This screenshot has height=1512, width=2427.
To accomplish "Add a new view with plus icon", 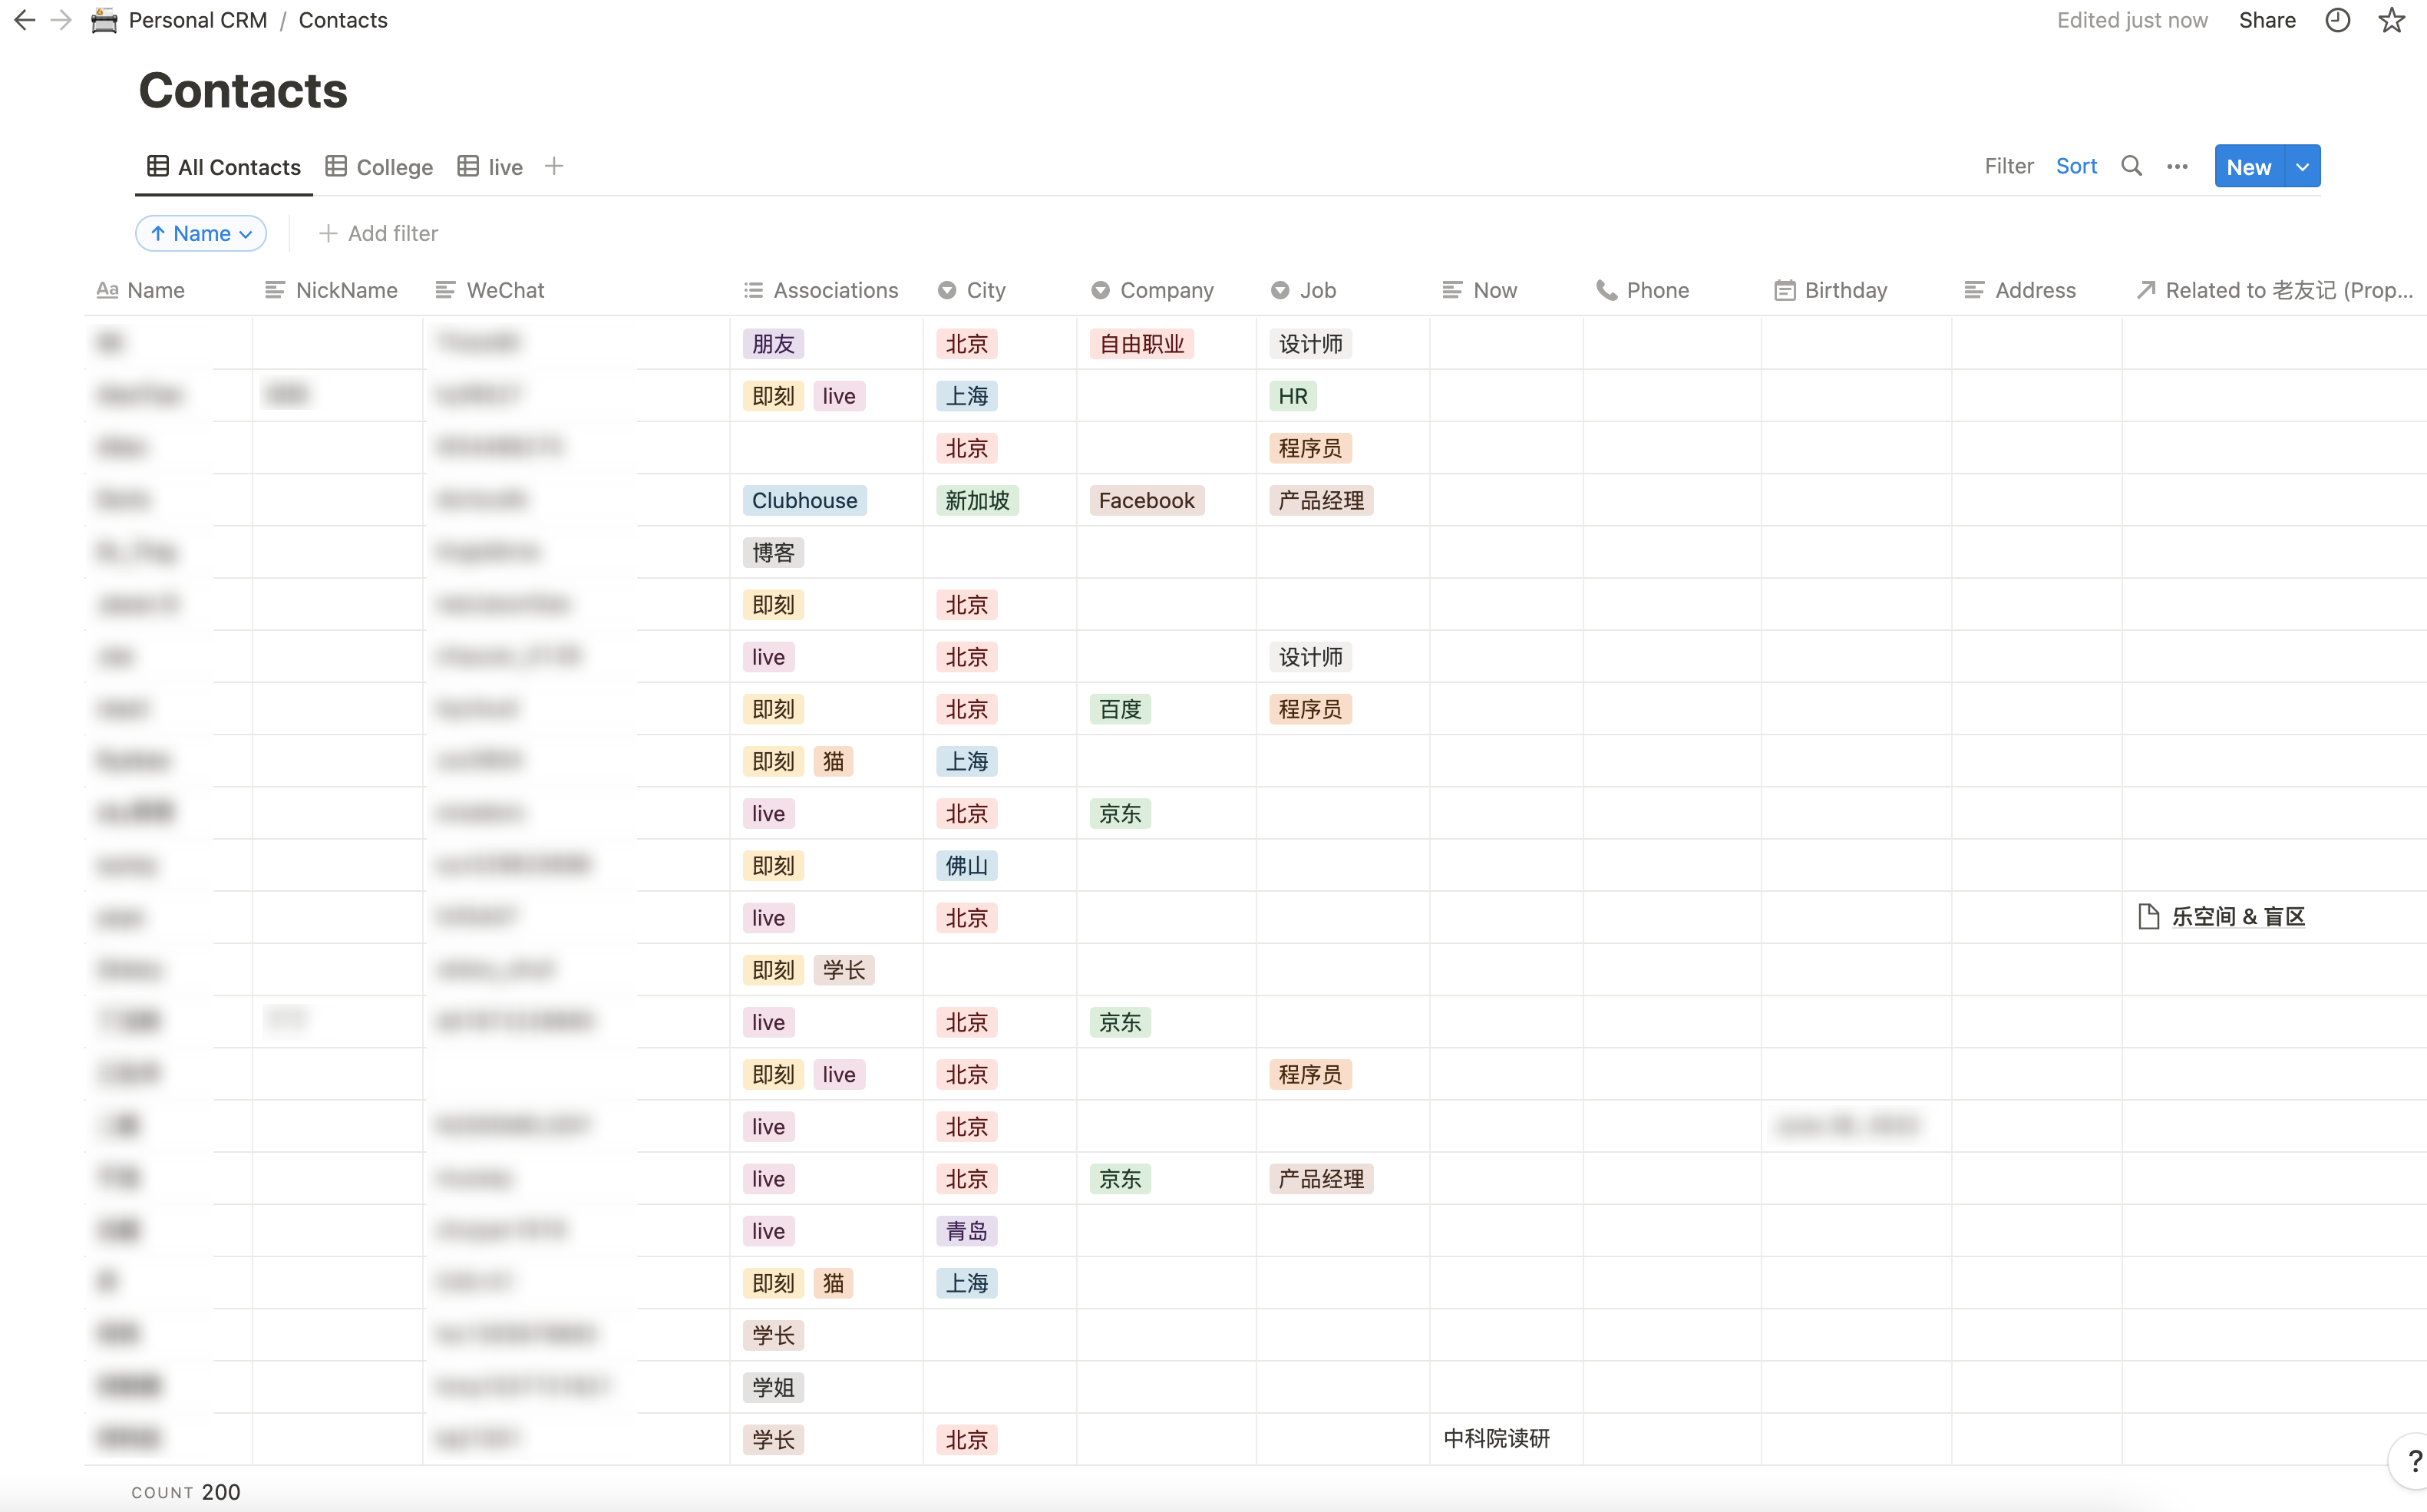I will point(554,166).
